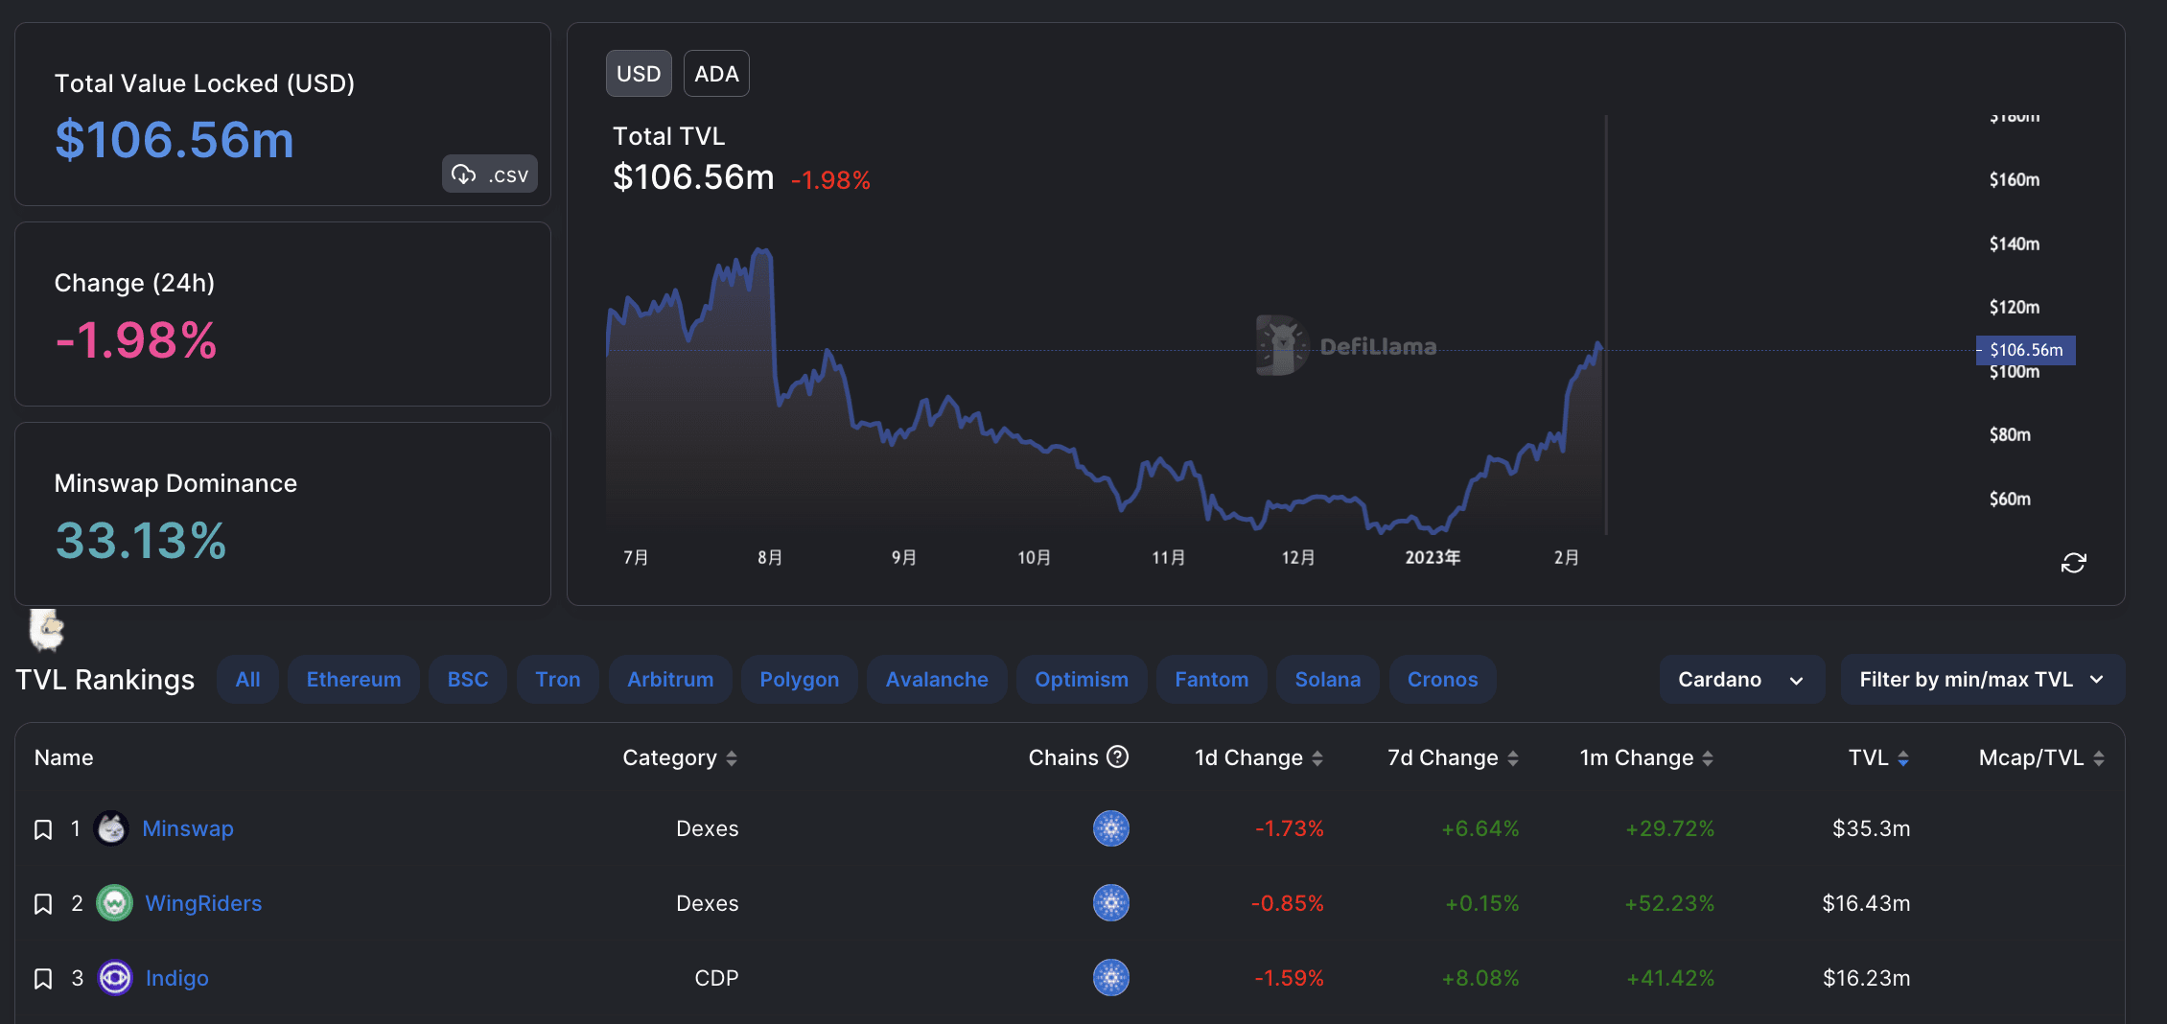This screenshot has width=2167, height=1024.
Task: Open the Indigo protocol page
Action: 177,978
